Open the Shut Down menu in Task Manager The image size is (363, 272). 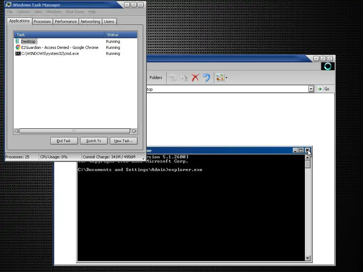point(75,12)
